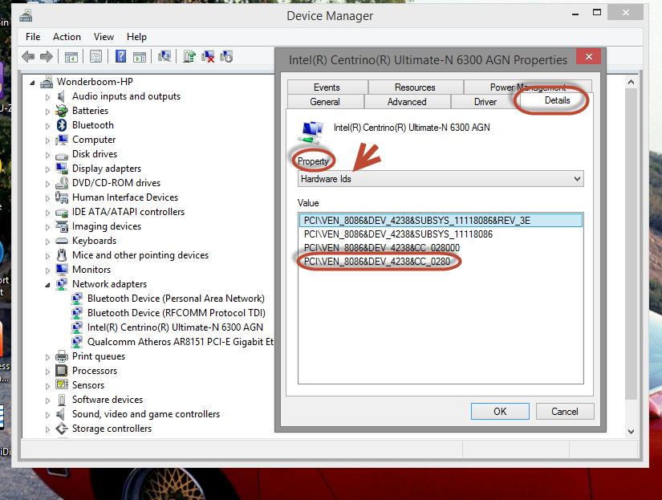The image size is (662, 500).
Task: Click the Print queues printer icon
Action: (x=62, y=356)
